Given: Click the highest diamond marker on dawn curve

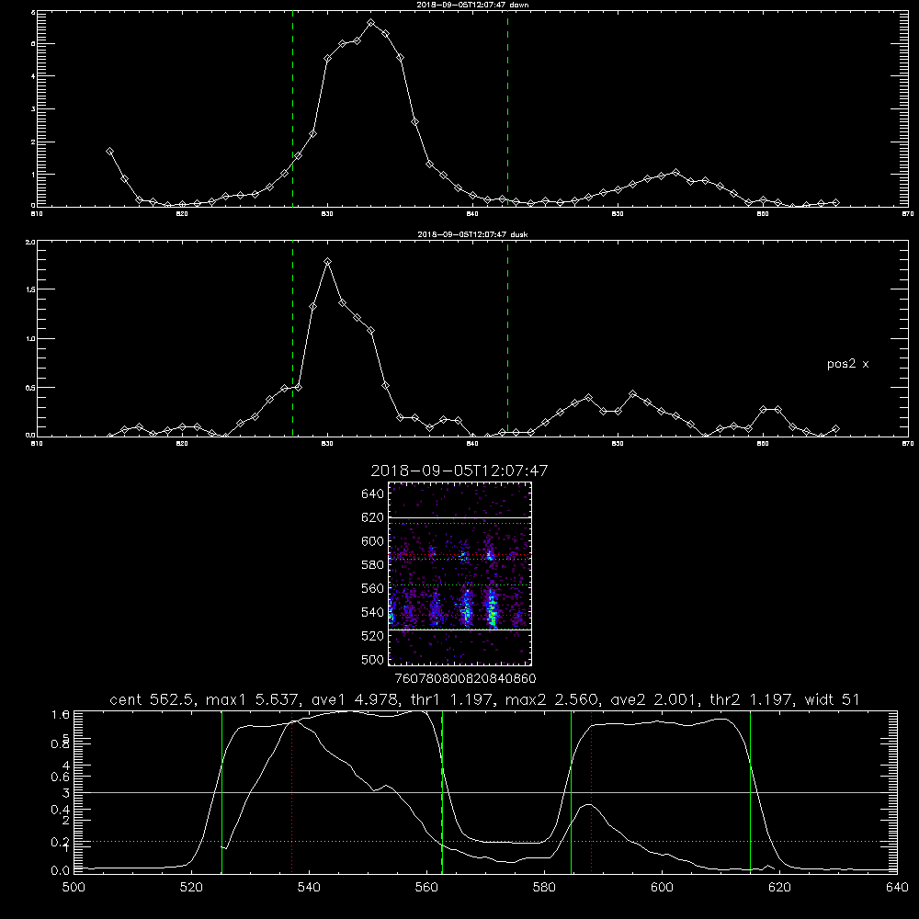Looking at the screenshot, I should pyautogui.click(x=371, y=23).
